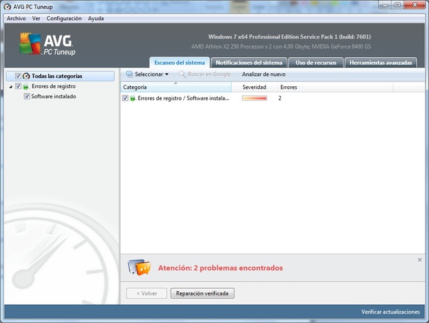Click Buscar en Google
This screenshot has width=429, height=323.
click(x=205, y=74)
